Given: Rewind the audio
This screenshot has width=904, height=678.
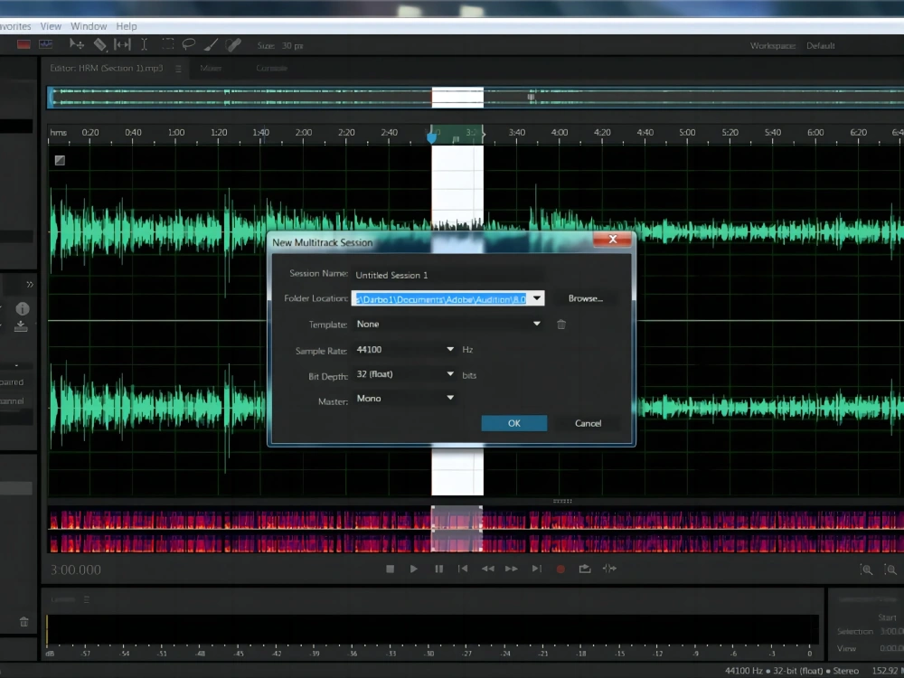Looking at the screenshot, I should (488, 569).
